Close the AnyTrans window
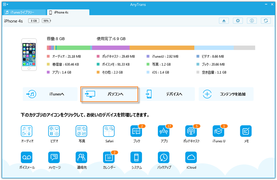Viewport: 277px width, 180px height. tap(272, 4)
